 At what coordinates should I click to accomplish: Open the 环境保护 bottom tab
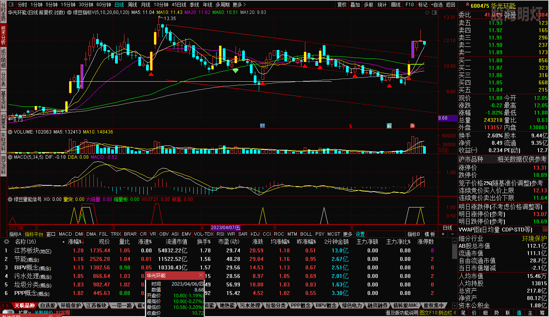click(x=71, y=305)
